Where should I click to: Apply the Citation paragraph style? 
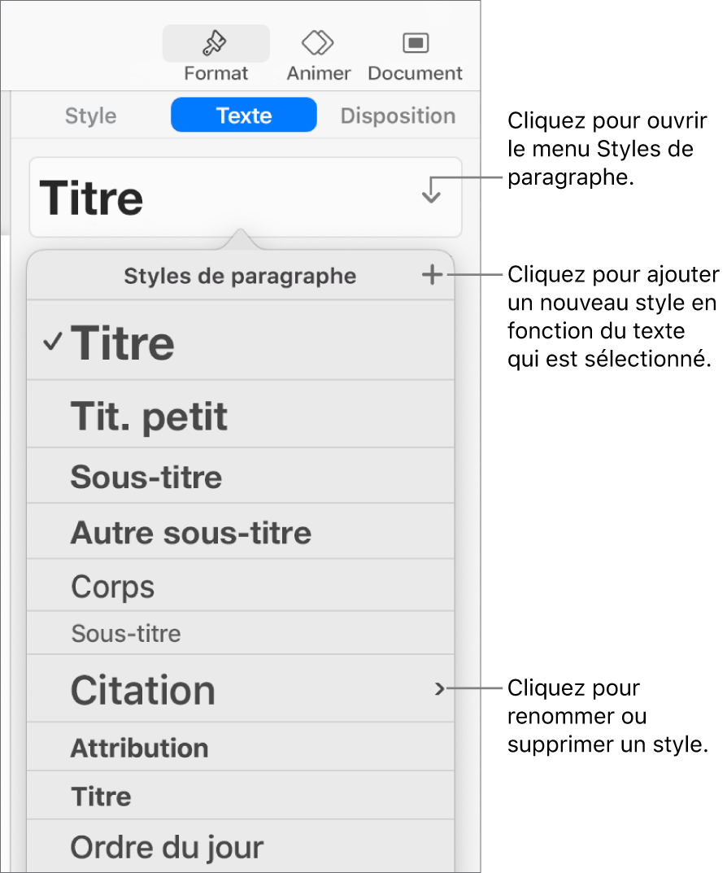(143, 691)
